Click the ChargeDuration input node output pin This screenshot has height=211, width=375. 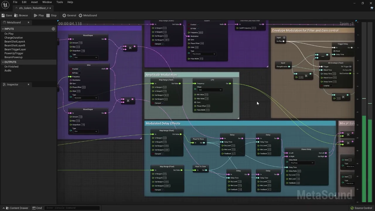(x=289, y=67)
